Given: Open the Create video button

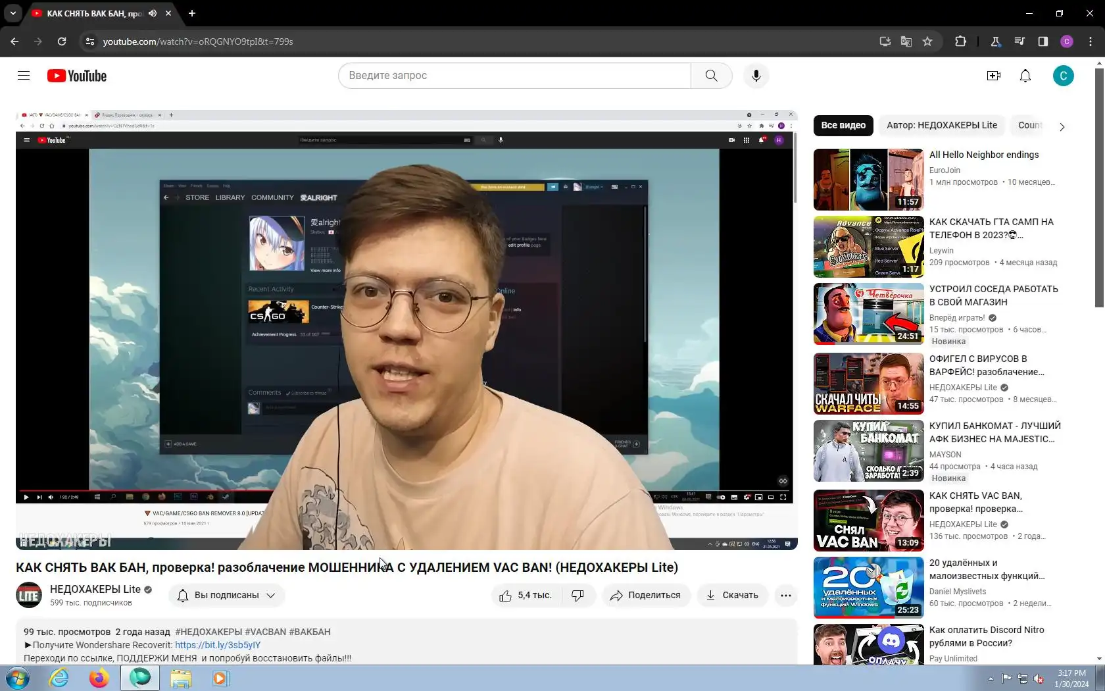Looking at the screenshot, I should point(994,76).
